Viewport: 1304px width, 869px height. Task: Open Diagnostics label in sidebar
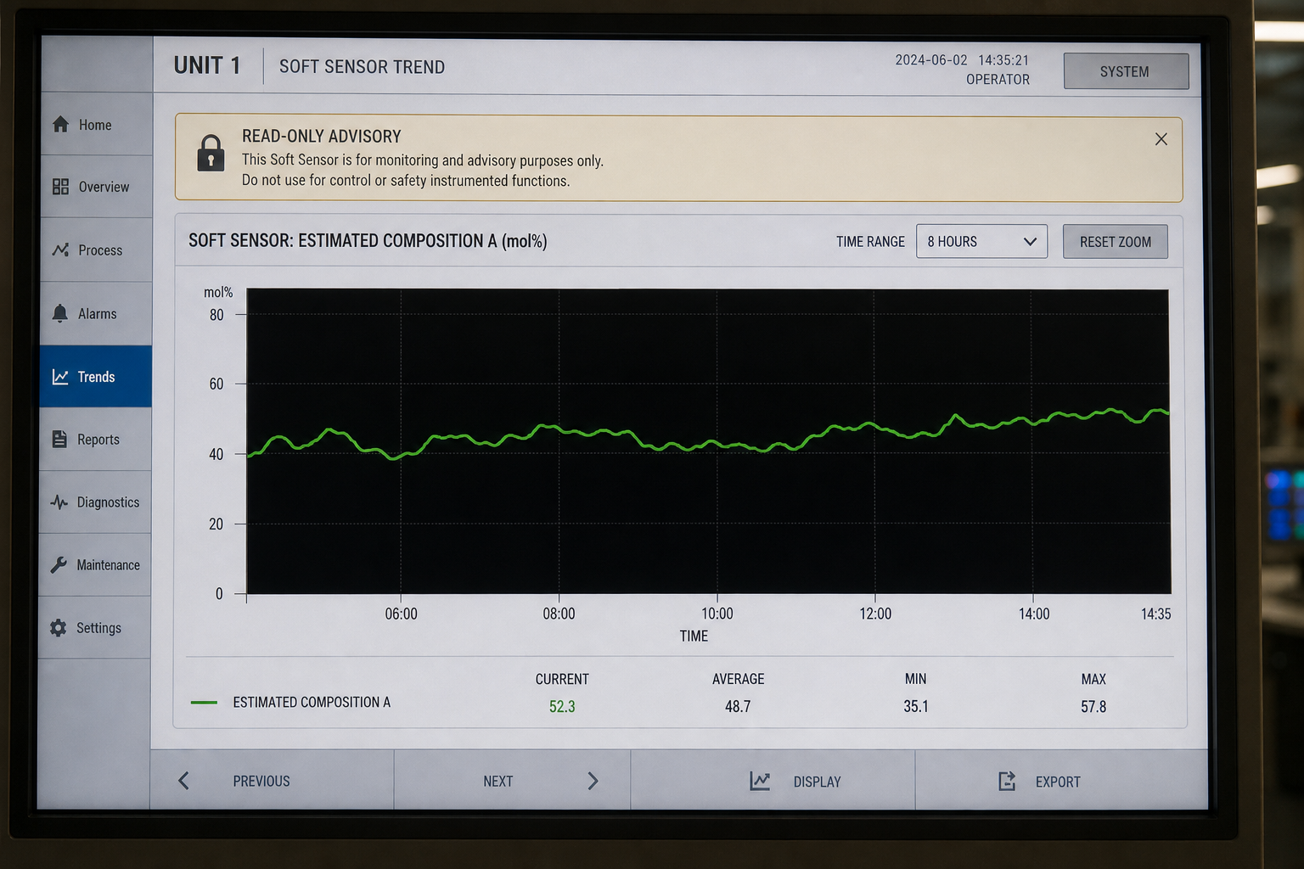pyautogui.click(x=108, y=502)
